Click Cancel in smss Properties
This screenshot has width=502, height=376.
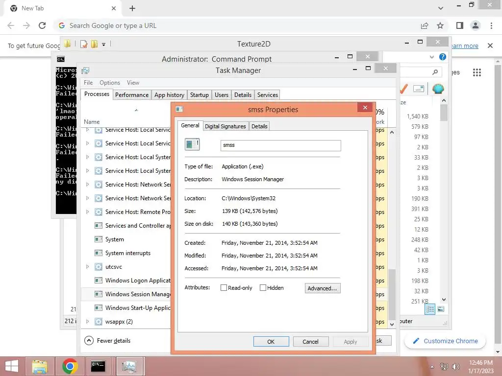(310, 342)
